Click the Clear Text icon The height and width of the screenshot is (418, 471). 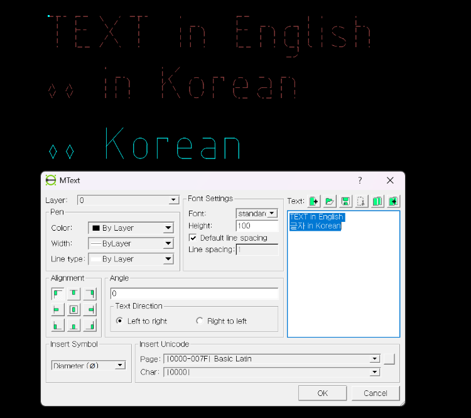point(313,201)
